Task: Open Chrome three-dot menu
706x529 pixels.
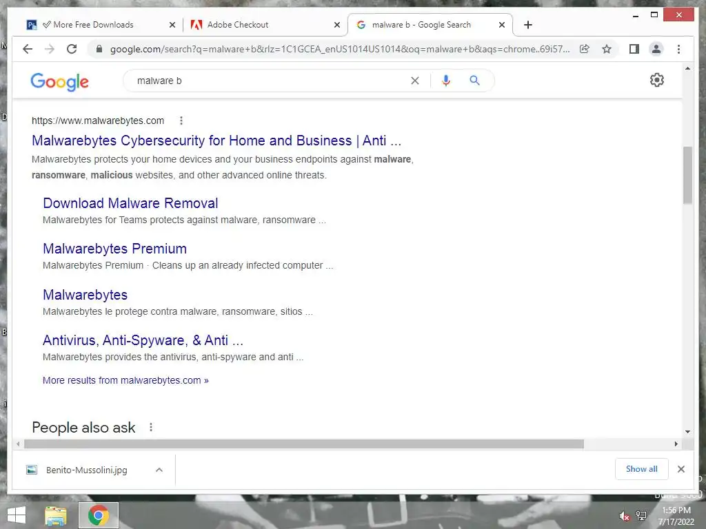Action: 678,49
